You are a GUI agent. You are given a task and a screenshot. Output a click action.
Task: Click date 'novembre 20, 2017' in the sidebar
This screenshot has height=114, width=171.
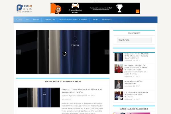pyautogui.click(x=132, y=86)
